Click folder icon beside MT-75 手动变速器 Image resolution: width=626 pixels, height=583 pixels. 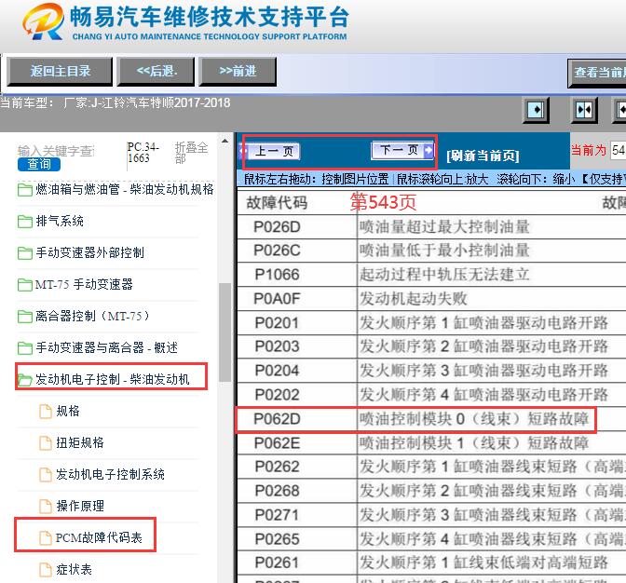pos(25,285)
